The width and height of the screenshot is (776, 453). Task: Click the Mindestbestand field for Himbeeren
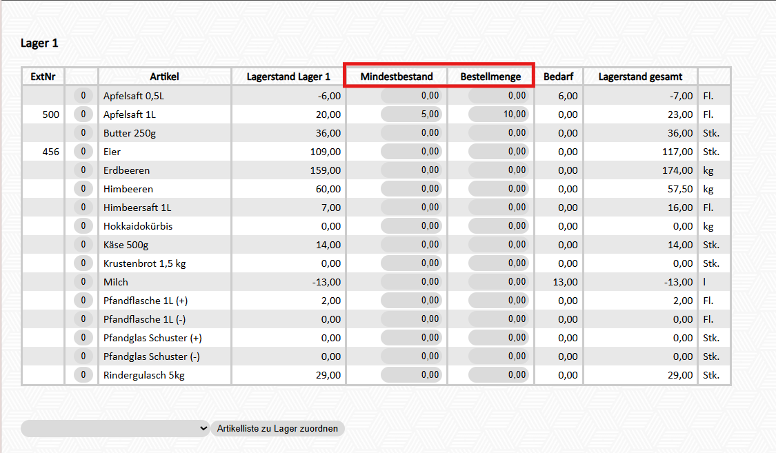[x=411, y=188]
